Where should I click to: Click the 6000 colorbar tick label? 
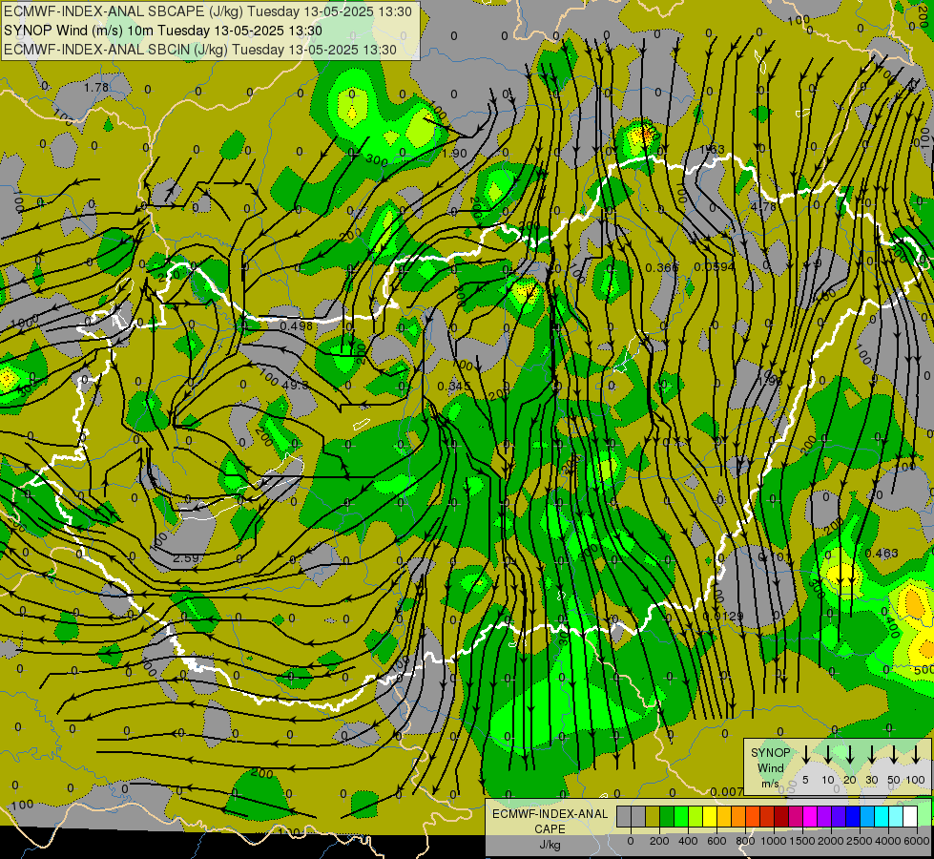pos(916,841)
